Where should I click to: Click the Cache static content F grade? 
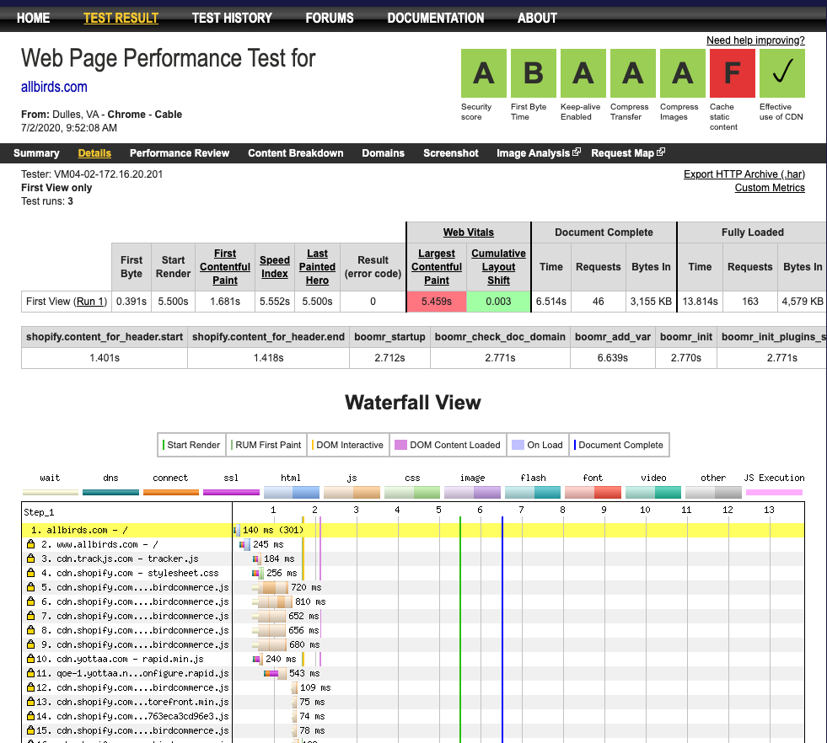tap(732, 73)
